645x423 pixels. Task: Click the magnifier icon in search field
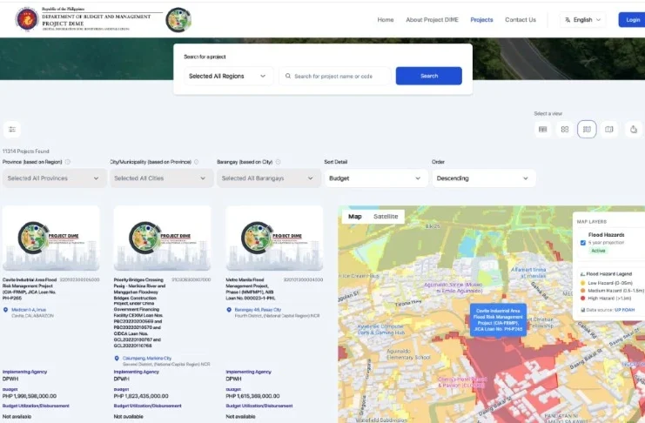[288, 76]
